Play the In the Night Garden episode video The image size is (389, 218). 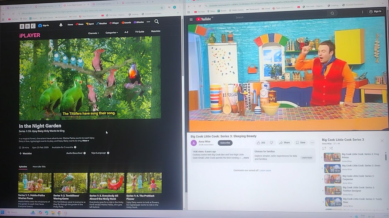click(x=90, y=78)
